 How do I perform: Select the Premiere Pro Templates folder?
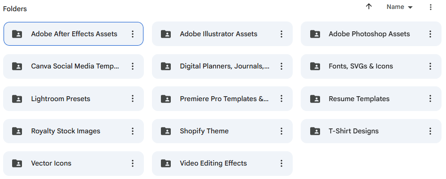[x=222, y=98]
